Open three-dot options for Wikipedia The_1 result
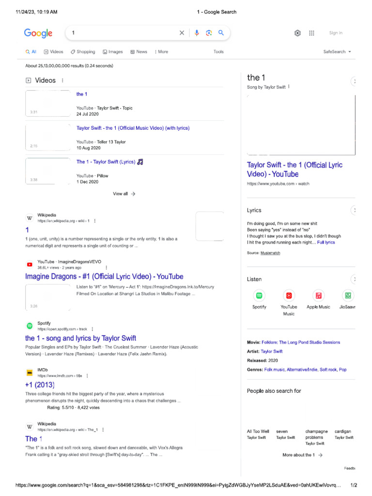This screenshot has height=496, width=372. click(103, 430)
